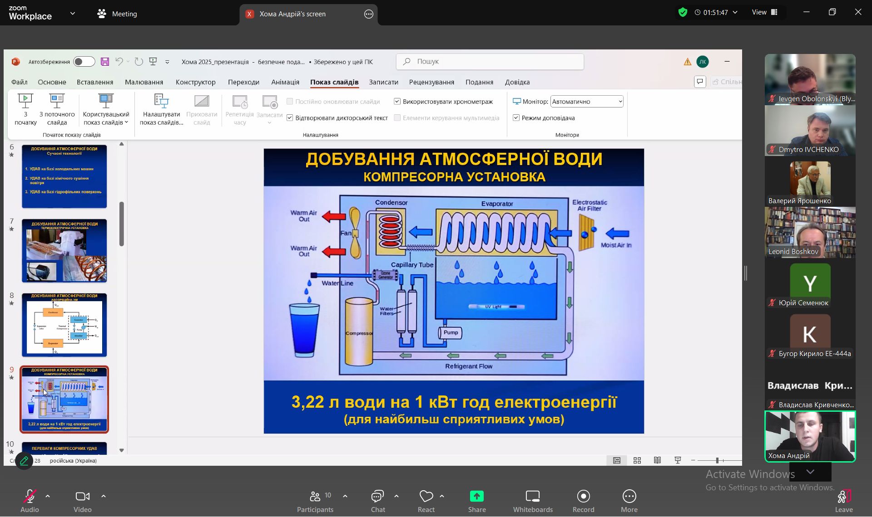Switch to Reading view icon
The image size is (872, 517).
657,460
